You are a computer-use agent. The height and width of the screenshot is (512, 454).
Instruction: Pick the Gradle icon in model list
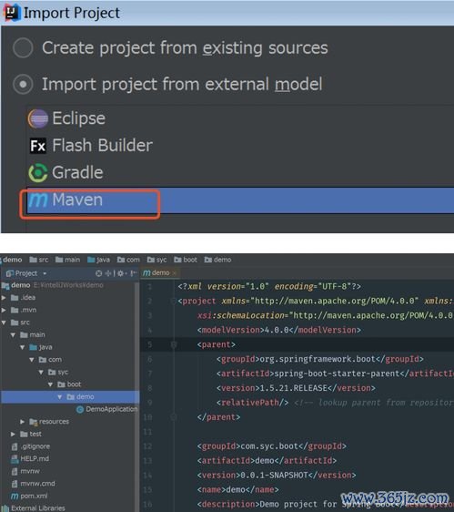tap(38, 173)
